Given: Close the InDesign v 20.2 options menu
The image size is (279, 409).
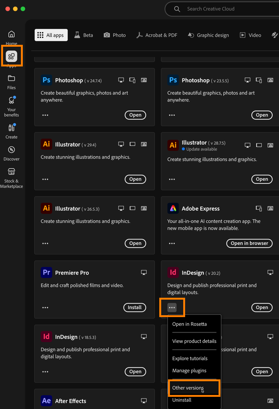Looking at the screenshot, I should pos(172,308).
